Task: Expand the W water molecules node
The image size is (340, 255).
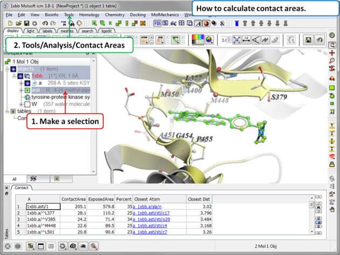Action: click(21, 104)
